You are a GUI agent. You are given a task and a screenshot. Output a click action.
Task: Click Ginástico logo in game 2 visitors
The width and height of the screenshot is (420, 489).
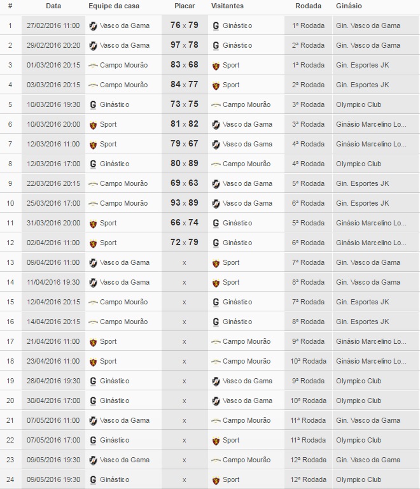coord(216,46)
